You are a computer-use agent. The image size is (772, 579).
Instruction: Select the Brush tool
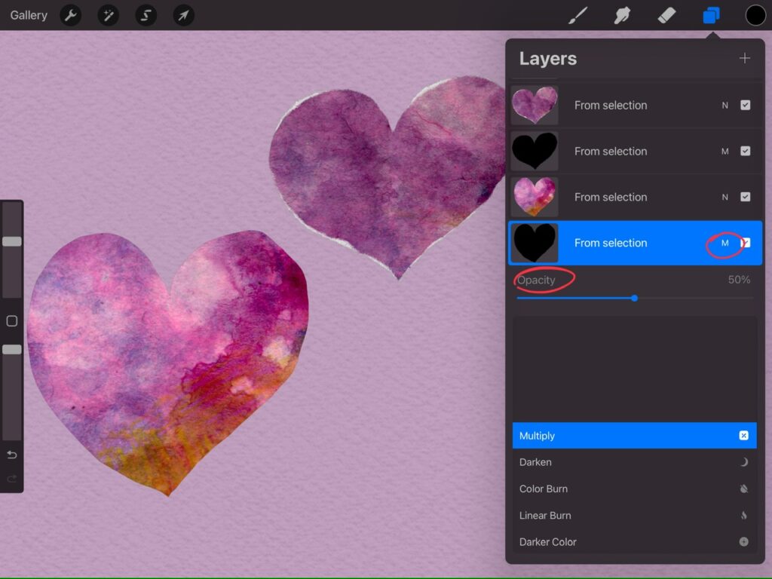577,15
